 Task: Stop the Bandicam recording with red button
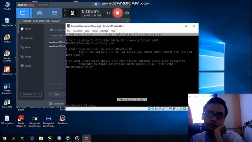coord(118,13)
